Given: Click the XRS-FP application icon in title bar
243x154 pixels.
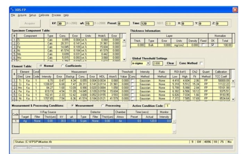Looking at the screenshot, I should 11,9.
